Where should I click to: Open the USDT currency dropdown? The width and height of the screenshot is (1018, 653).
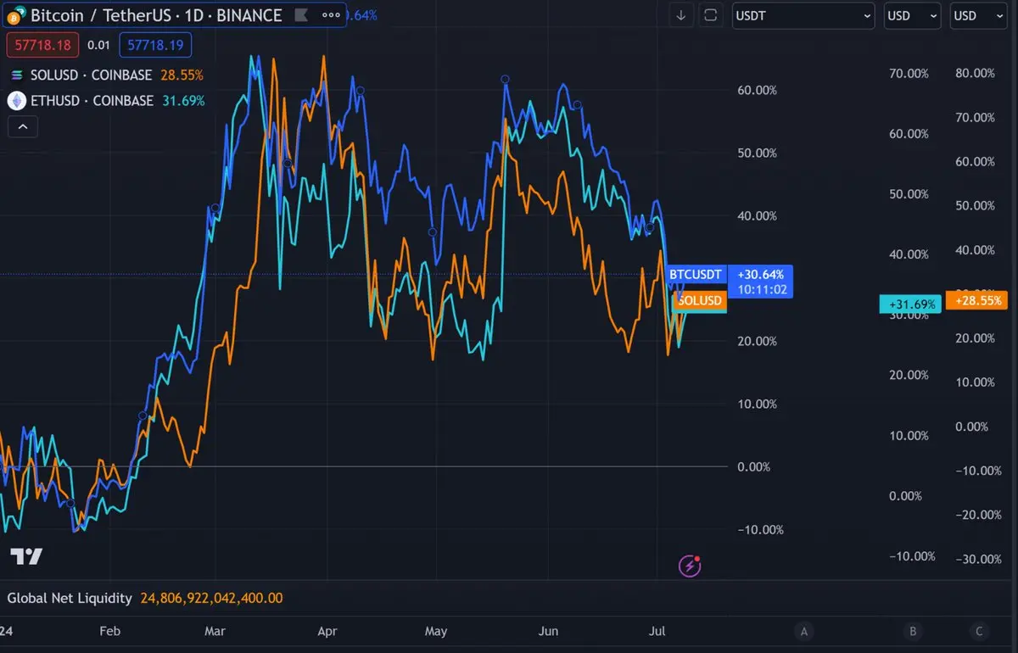pyautogui.click(x=803, y=15)
